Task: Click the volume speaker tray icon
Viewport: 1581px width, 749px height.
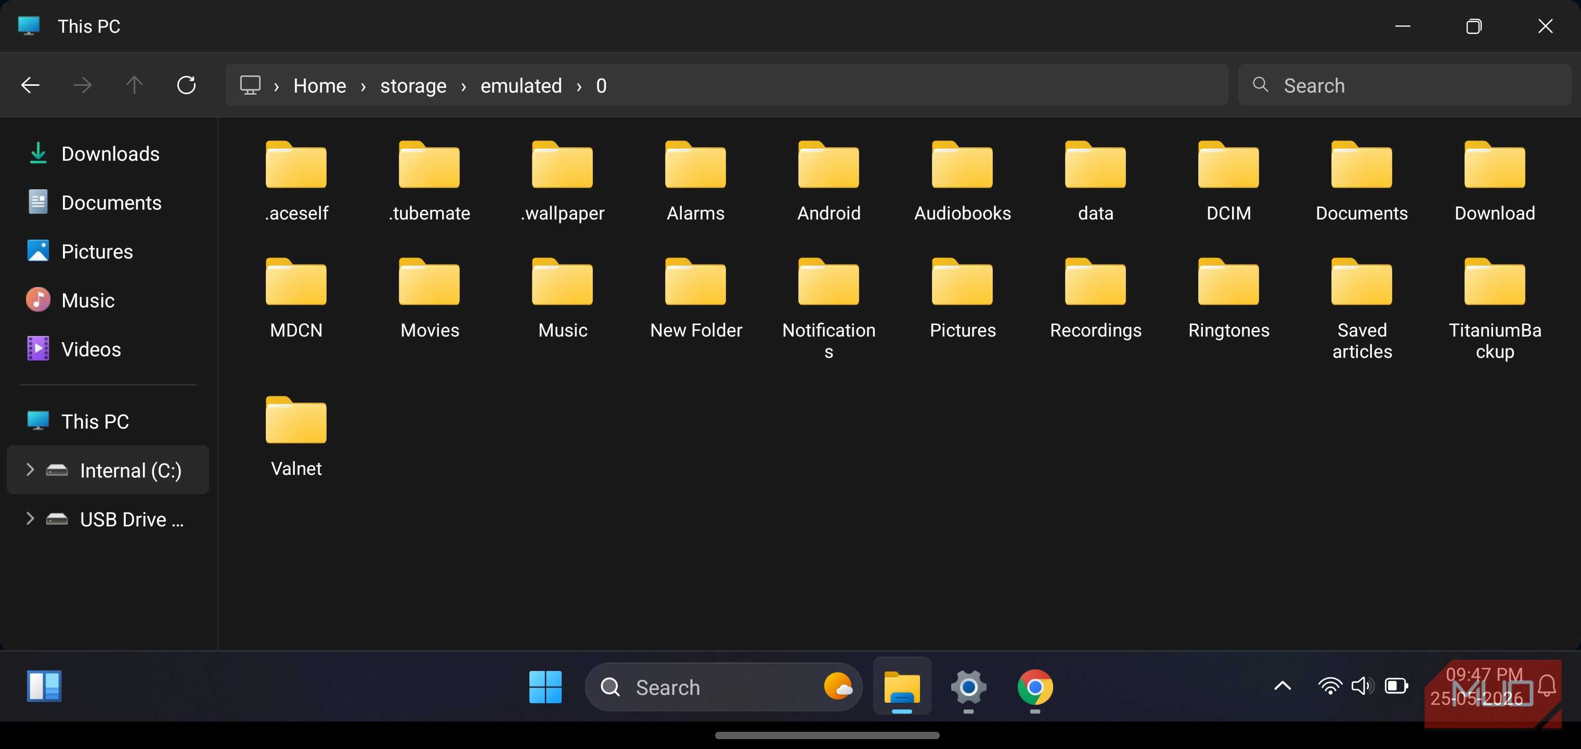Action: coord(1363,686)
